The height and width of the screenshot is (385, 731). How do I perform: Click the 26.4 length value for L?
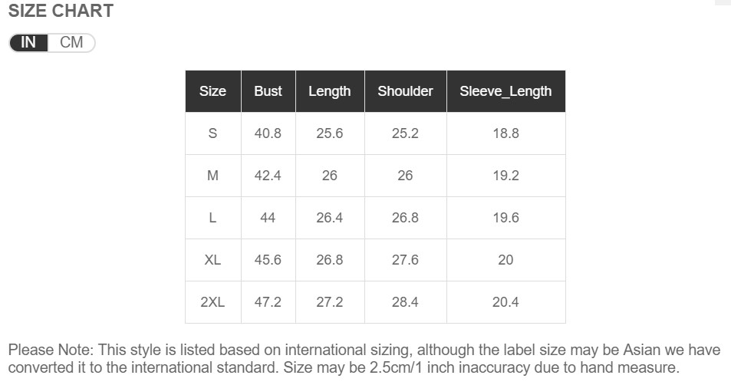330,218
